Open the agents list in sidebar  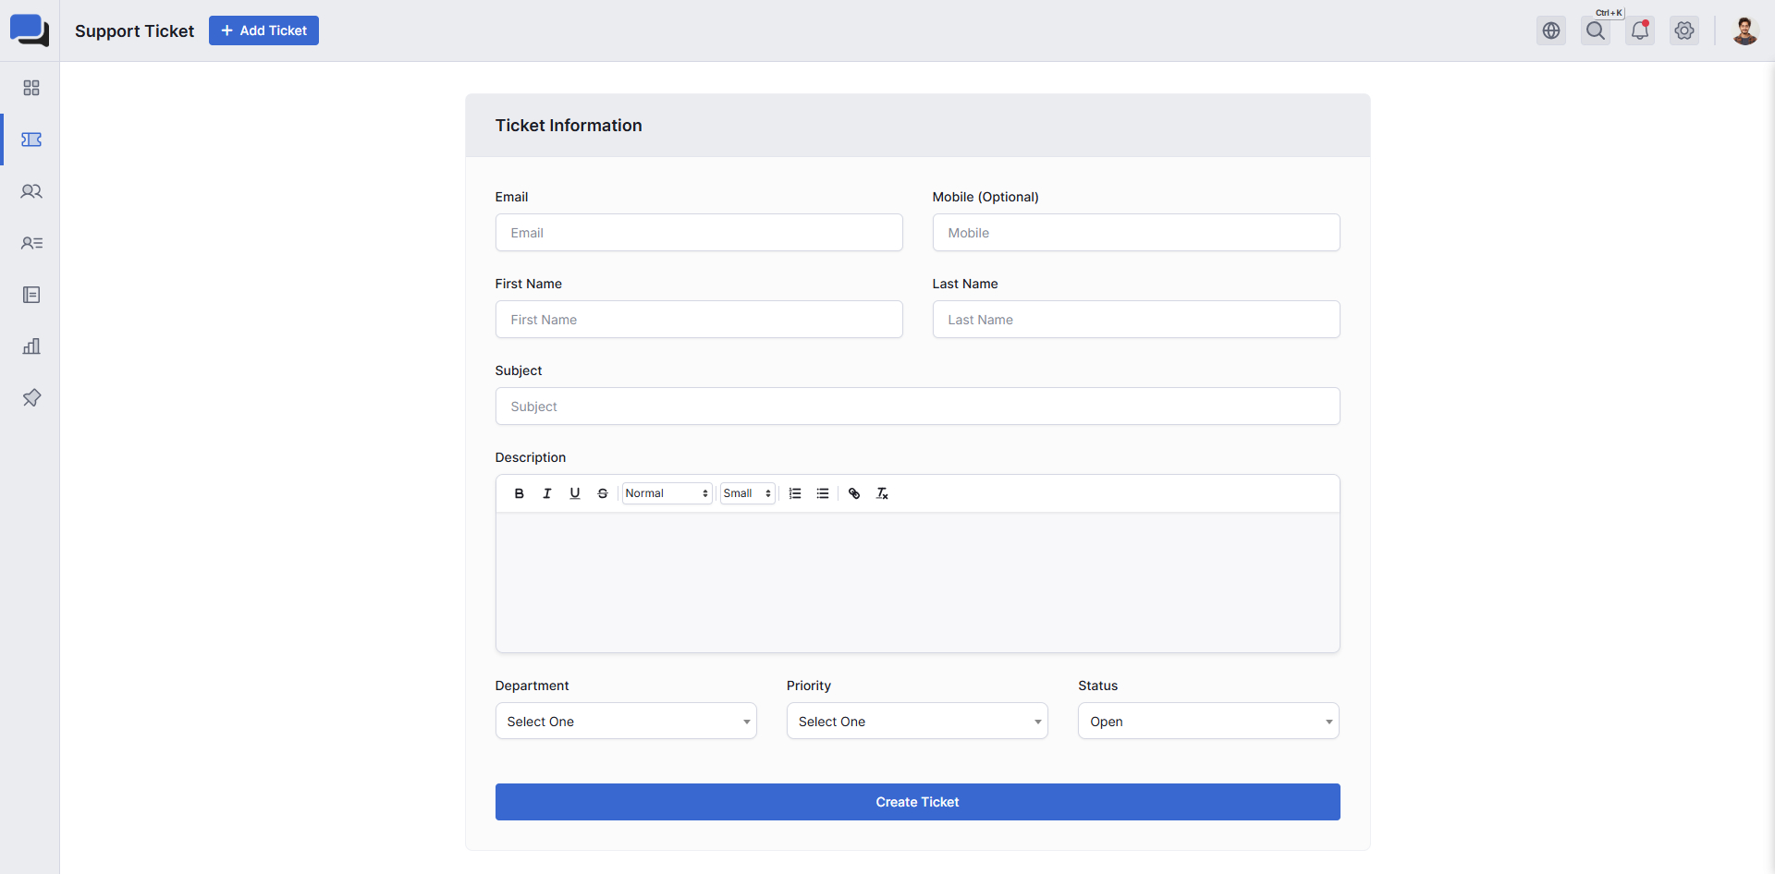31,243
